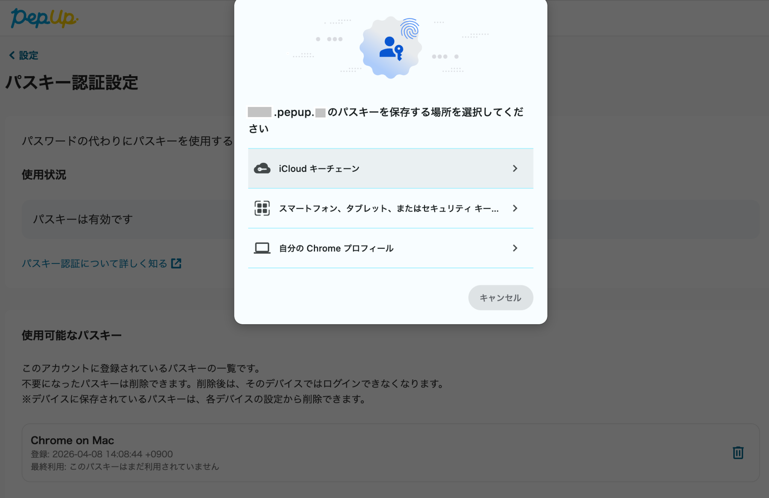769x498 pixels.
Task: Expand the iCloud キーチェーン option arrow
Action: coord(515,169)
